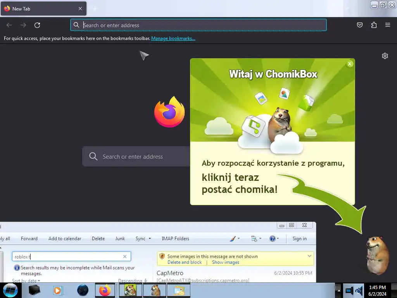Viewport: 397px width, 298px height.
Task: Click the volume speaker tray icon
Action: (x=359, y=290)
